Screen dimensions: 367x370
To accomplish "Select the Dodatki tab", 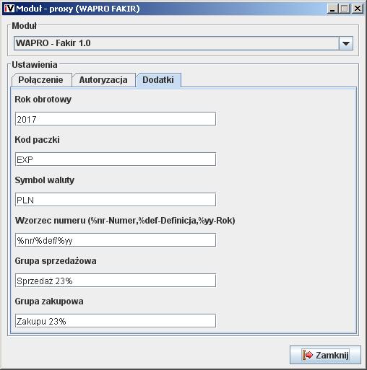I will [x=158, y=80].
